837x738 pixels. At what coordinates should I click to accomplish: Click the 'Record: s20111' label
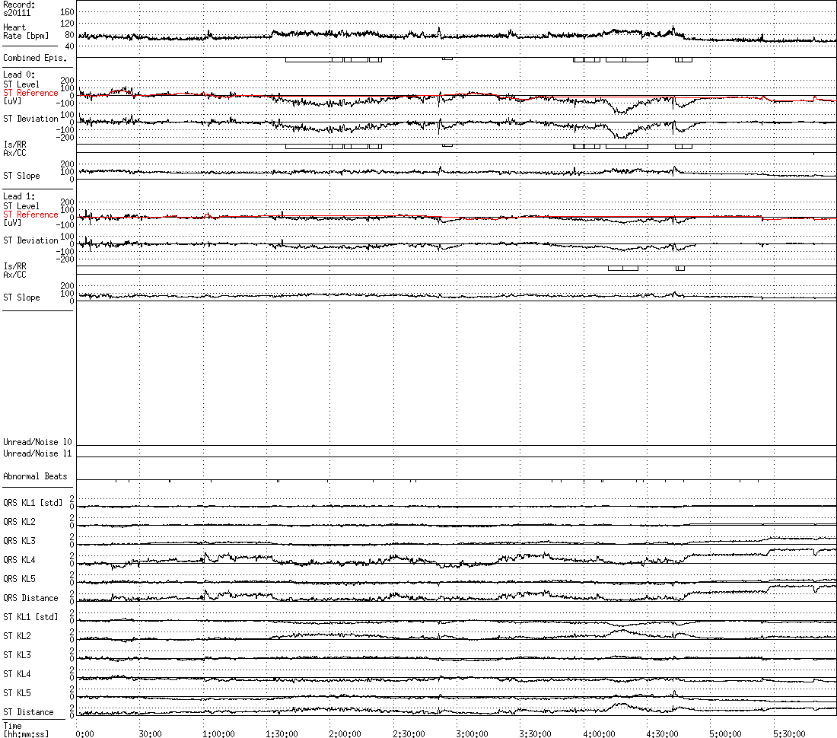pos(19,8)
